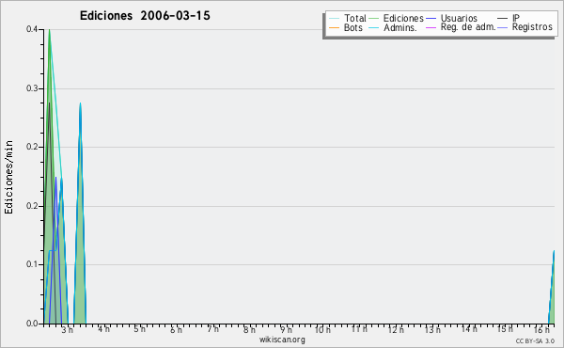
Task: Click the '3 h' x-axis label
Action: 67,329
